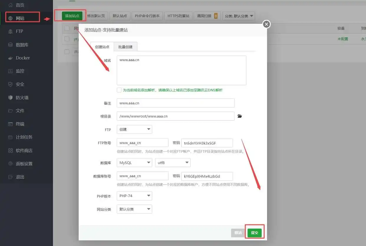Close the add-site dialog with X icon
The height and width of the screenshot is (246, 366).
point(266,24)
